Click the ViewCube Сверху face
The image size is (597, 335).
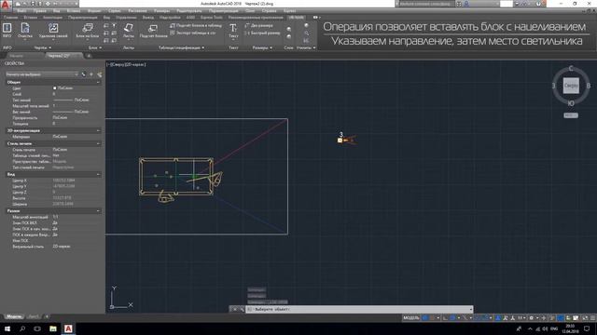coord(571,86)
